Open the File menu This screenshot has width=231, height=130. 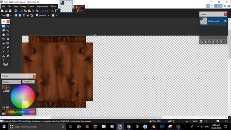4,6
